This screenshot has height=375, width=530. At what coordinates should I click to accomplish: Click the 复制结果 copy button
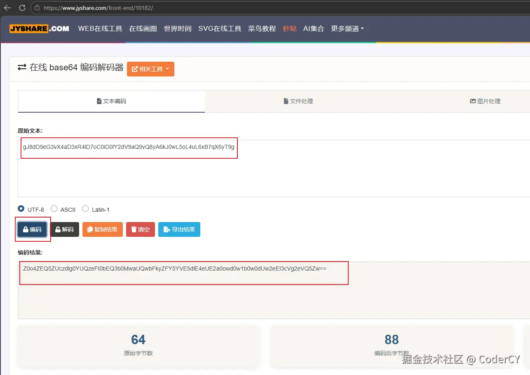103,229
